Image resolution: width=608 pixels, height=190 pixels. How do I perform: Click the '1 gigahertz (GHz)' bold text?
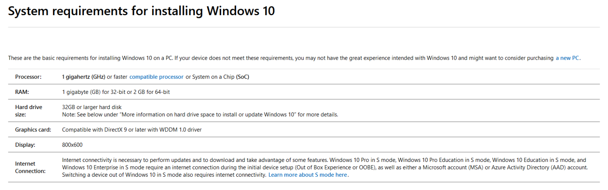[x=84, y=77]
